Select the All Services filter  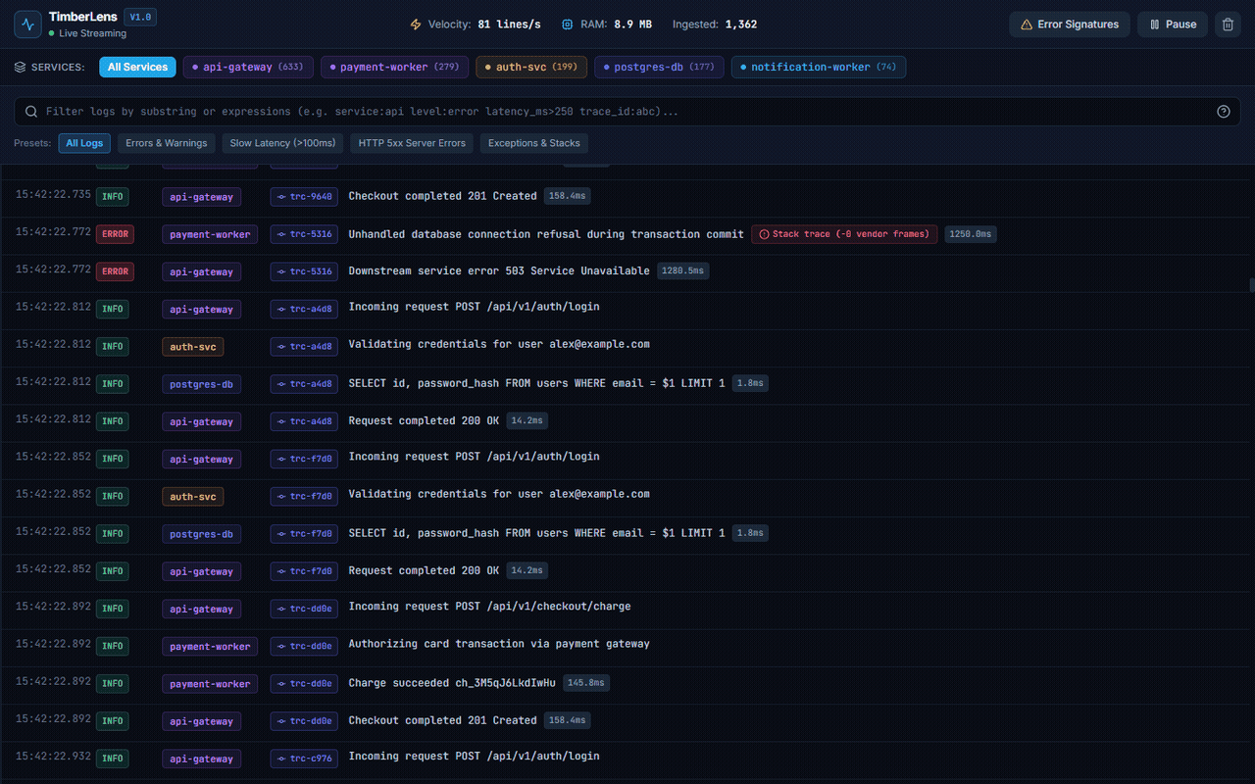137,67
